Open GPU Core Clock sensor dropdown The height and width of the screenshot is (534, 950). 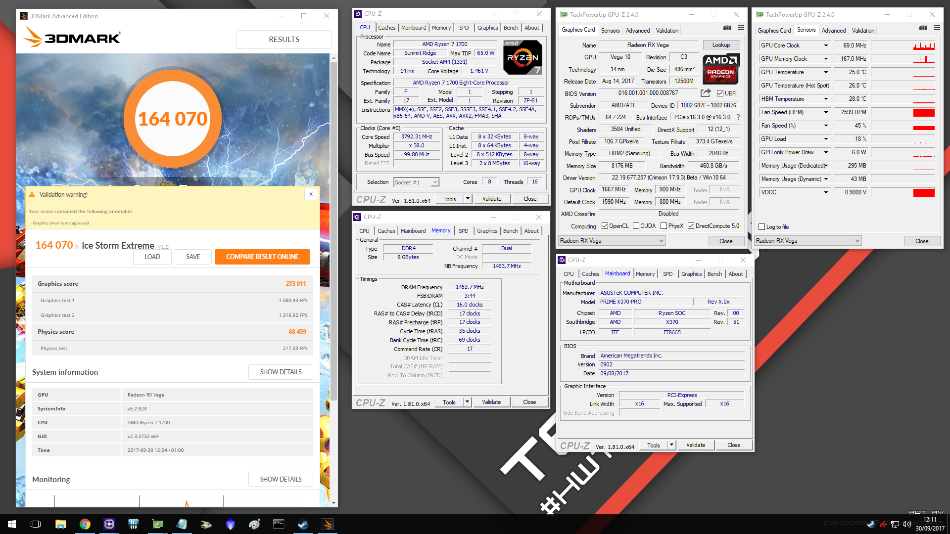[x=826, y=45]
